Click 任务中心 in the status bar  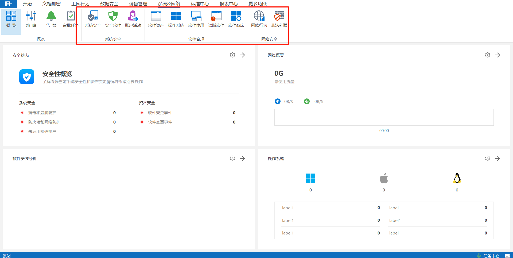pos(491,256)
